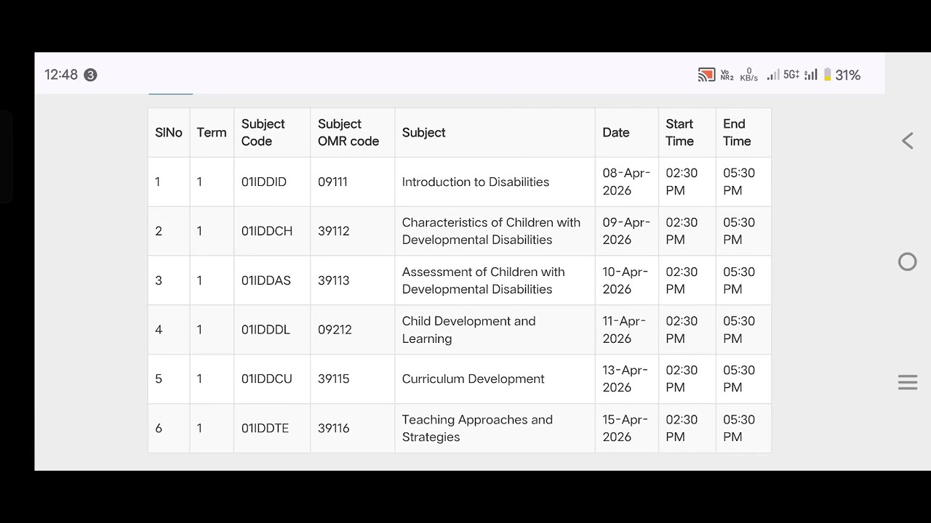Tap the clock showing 12:48
Image resolution: width=931 pixels, height=523 pixels.
coord(61,75)
